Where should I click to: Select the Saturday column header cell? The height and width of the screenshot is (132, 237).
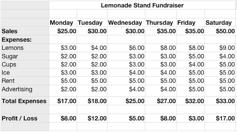point(220,23)
